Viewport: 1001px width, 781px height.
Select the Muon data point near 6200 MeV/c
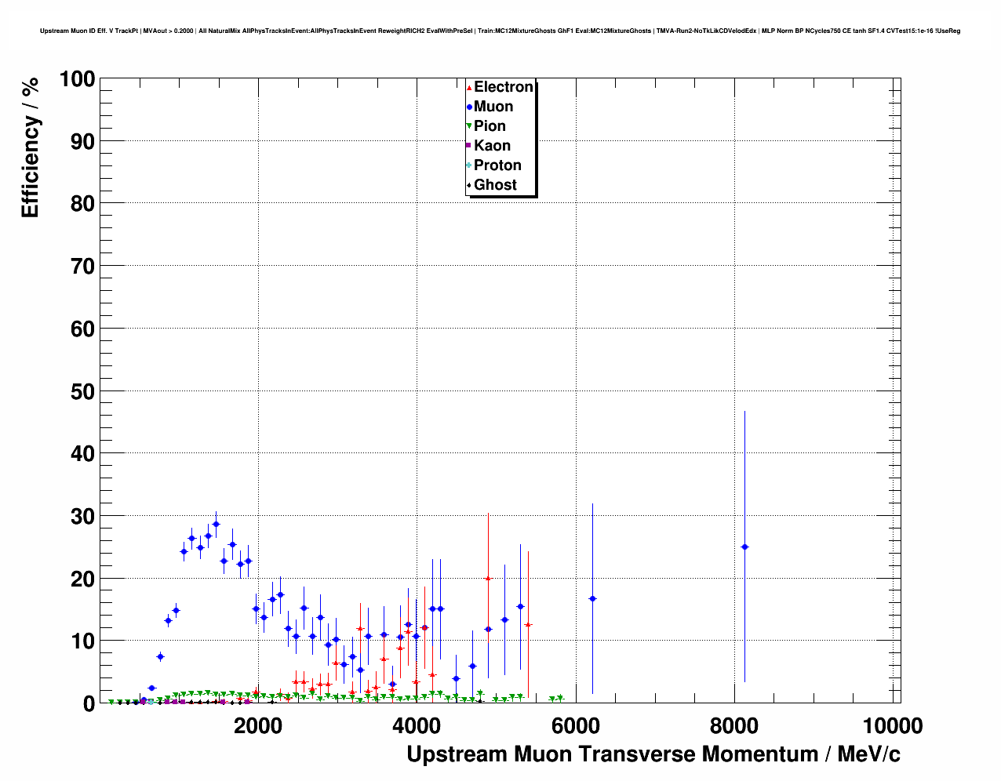click(x=592, y=599)
